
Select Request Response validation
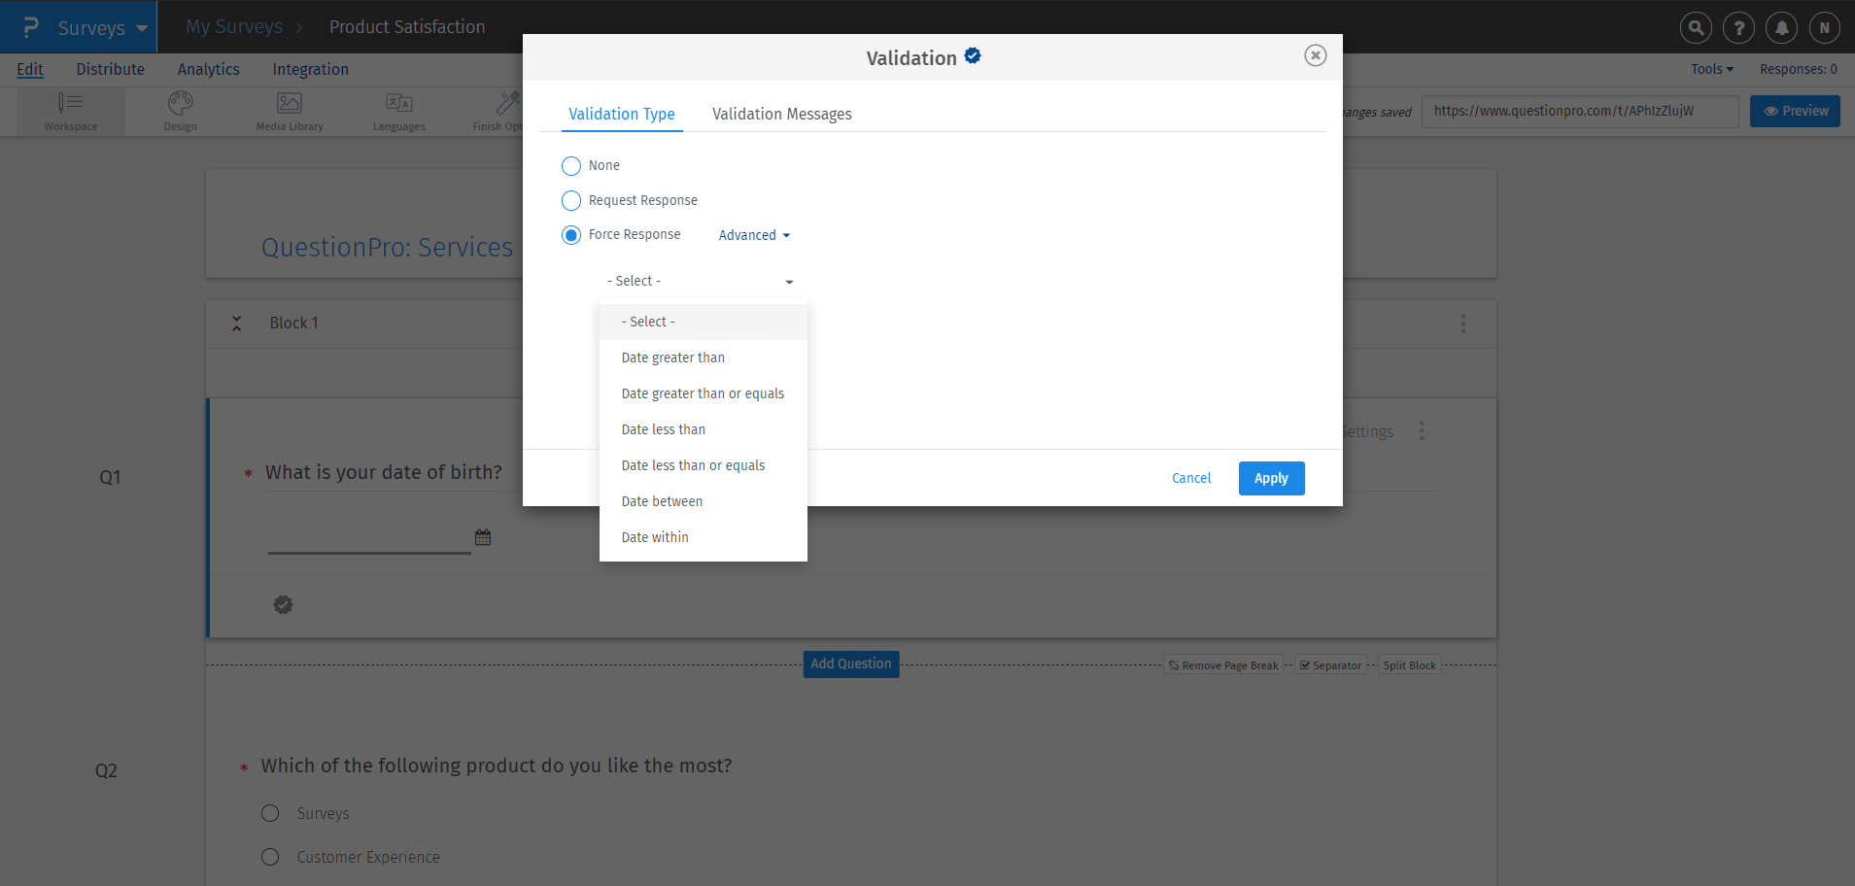click(x=570, y=200)
